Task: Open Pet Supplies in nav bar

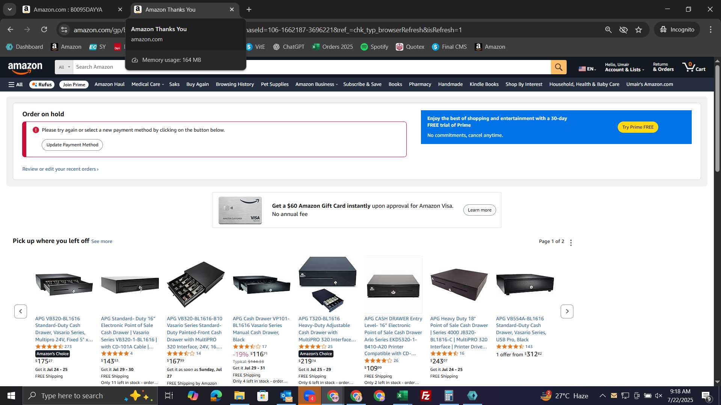Action: (275, 84)
